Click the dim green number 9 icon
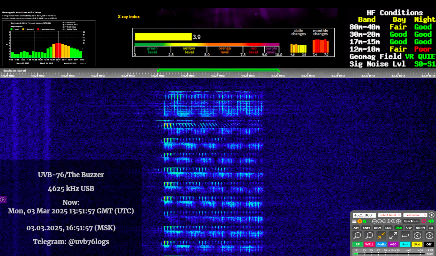436x256 pixels. (x=369, y=221)
